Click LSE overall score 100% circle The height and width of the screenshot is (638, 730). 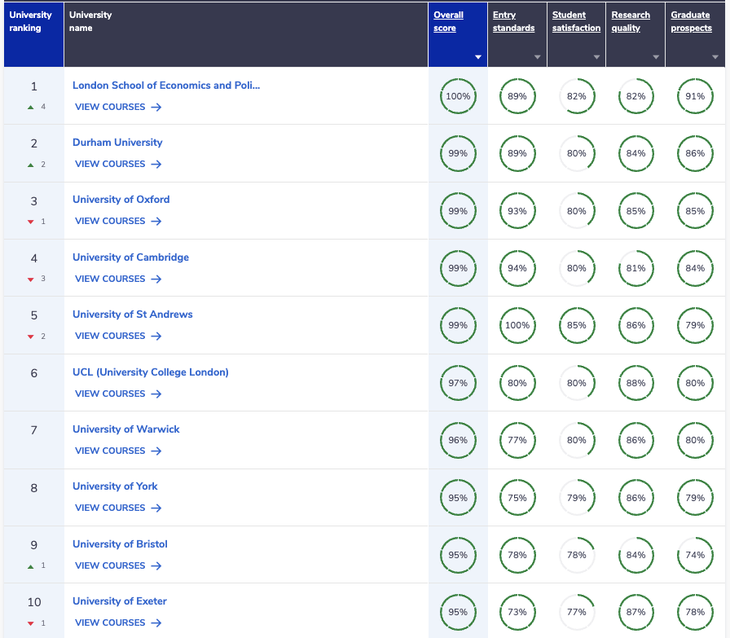point(458,96)
